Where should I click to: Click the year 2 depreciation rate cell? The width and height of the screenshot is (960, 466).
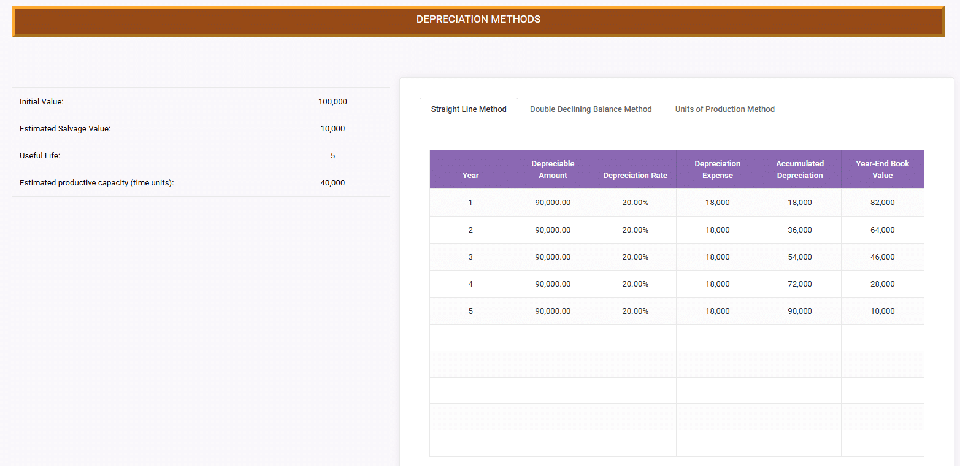point(635,230)
